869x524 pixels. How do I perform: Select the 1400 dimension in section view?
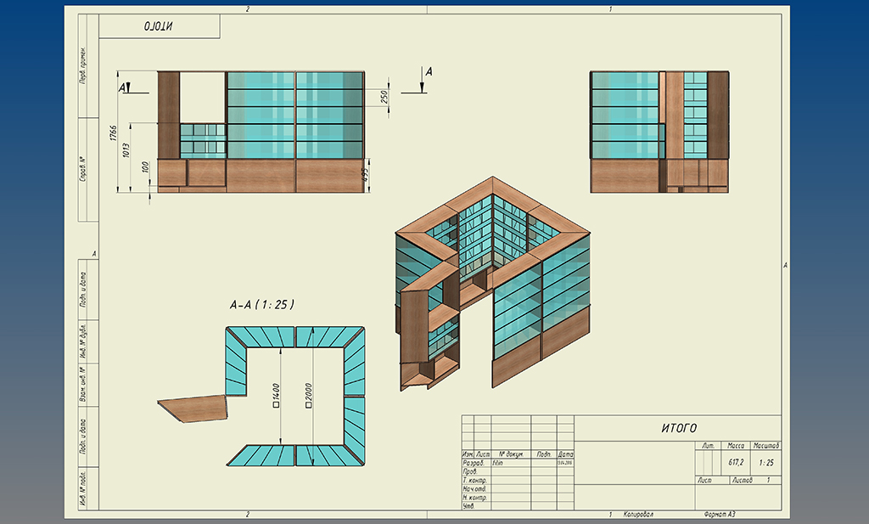(x=277, y=394)
